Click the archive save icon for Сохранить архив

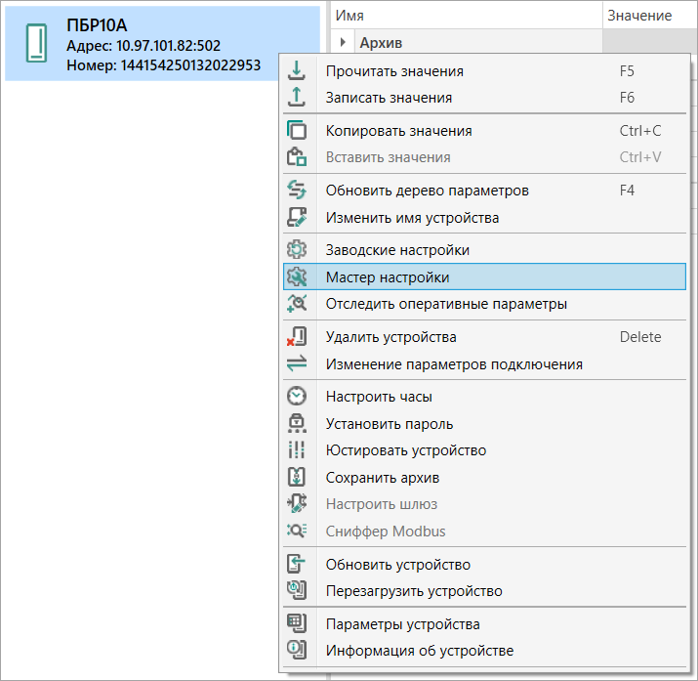pos(297,477)
